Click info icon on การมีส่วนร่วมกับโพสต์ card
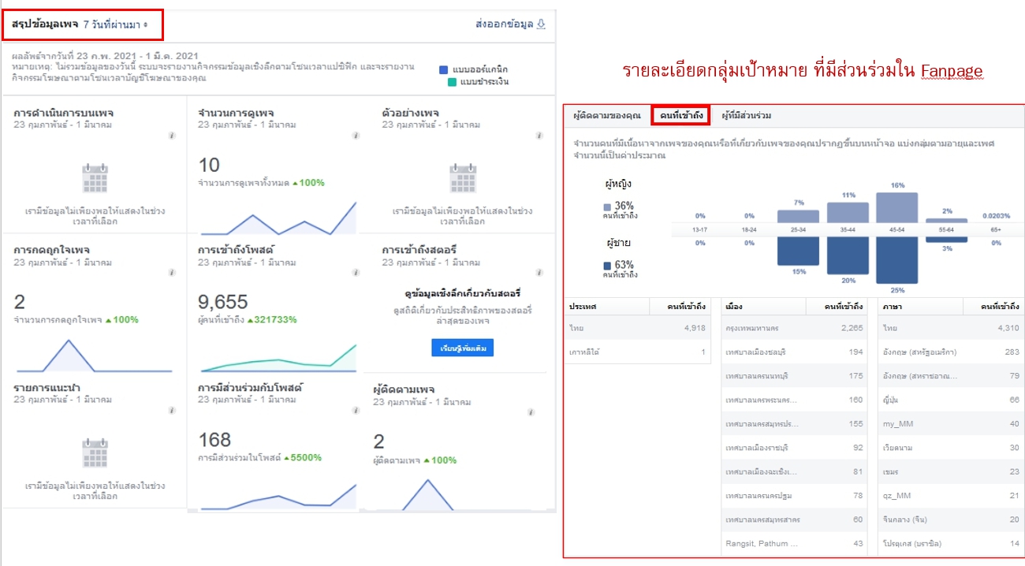 click(x=355, y=411)
